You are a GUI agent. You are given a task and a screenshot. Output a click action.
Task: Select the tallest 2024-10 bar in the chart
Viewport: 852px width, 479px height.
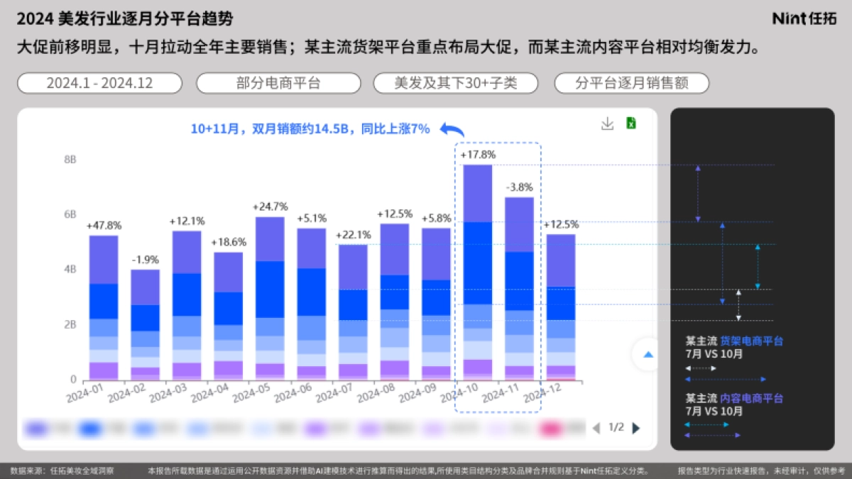point(476,270)
